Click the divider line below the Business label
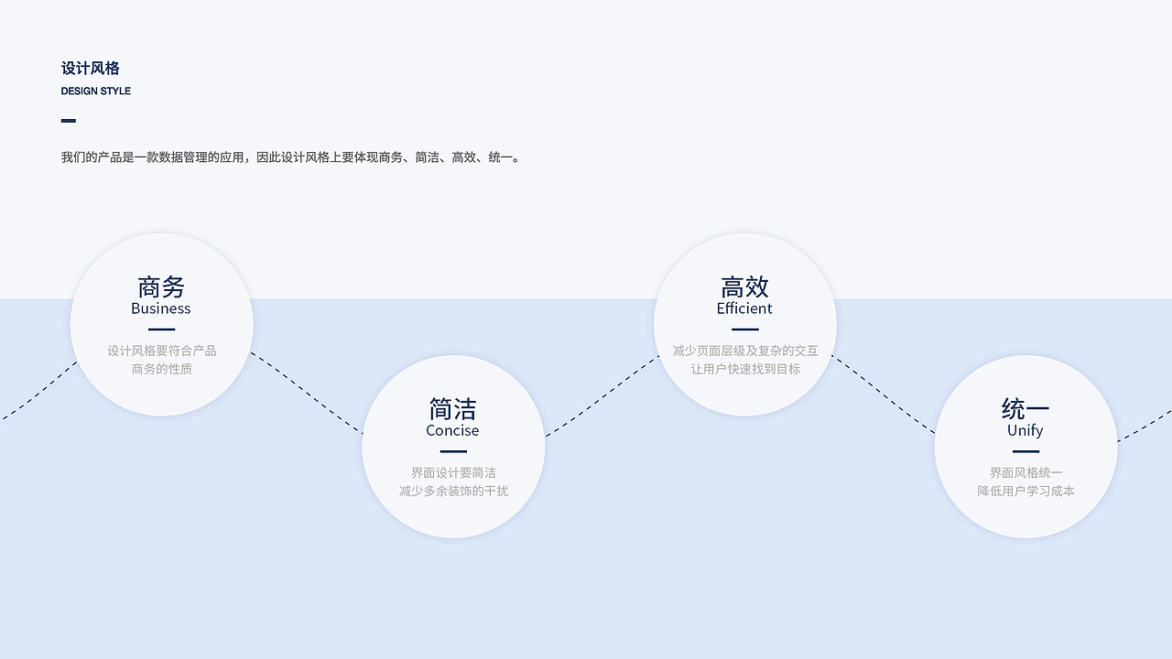Image resolution: width=1172 pixels, height=659 pixels. coord(161,328)
